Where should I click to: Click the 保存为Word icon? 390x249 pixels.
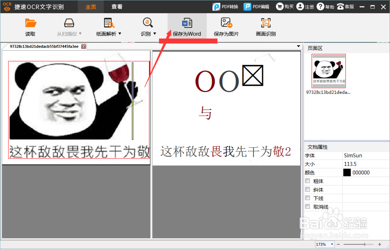point(187,23)
